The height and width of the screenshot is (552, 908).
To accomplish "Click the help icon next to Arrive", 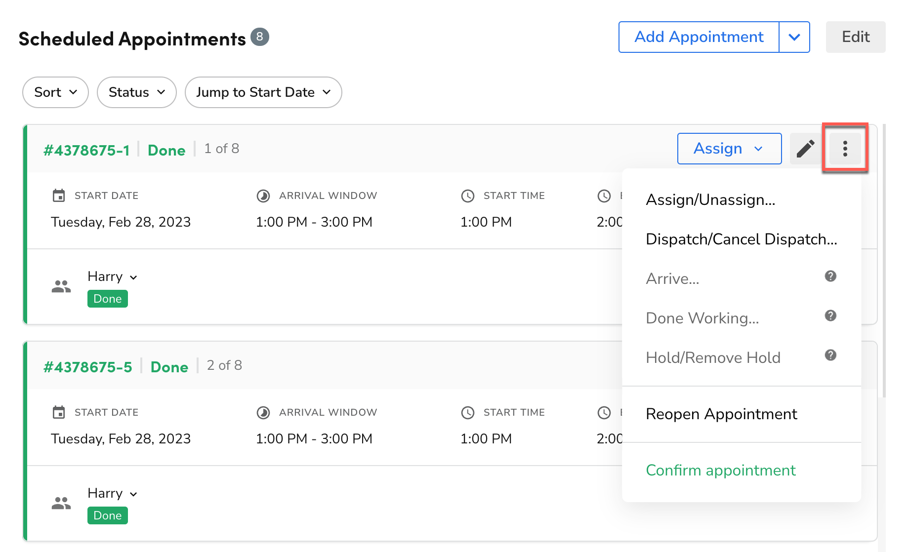I will pyautogui.click(x=830, y=276).
